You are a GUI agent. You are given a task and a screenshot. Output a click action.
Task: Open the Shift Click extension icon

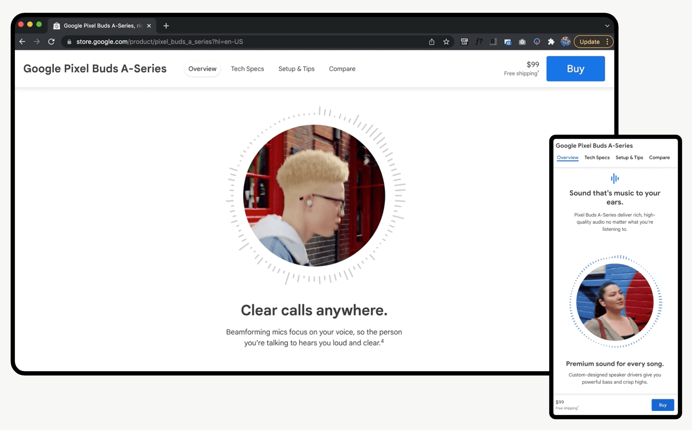point(464,42)
